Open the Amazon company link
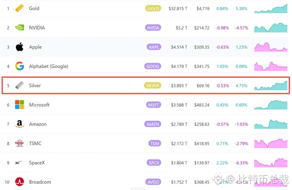Viewport: 292px width, 190px height. point(38,124)
